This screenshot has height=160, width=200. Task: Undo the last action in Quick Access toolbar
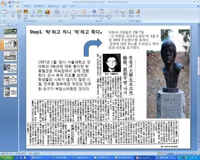pyautogui.click(x=13, y=2)
